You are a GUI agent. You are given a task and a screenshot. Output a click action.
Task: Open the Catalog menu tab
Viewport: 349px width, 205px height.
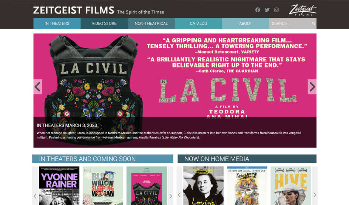pos(198,24)
